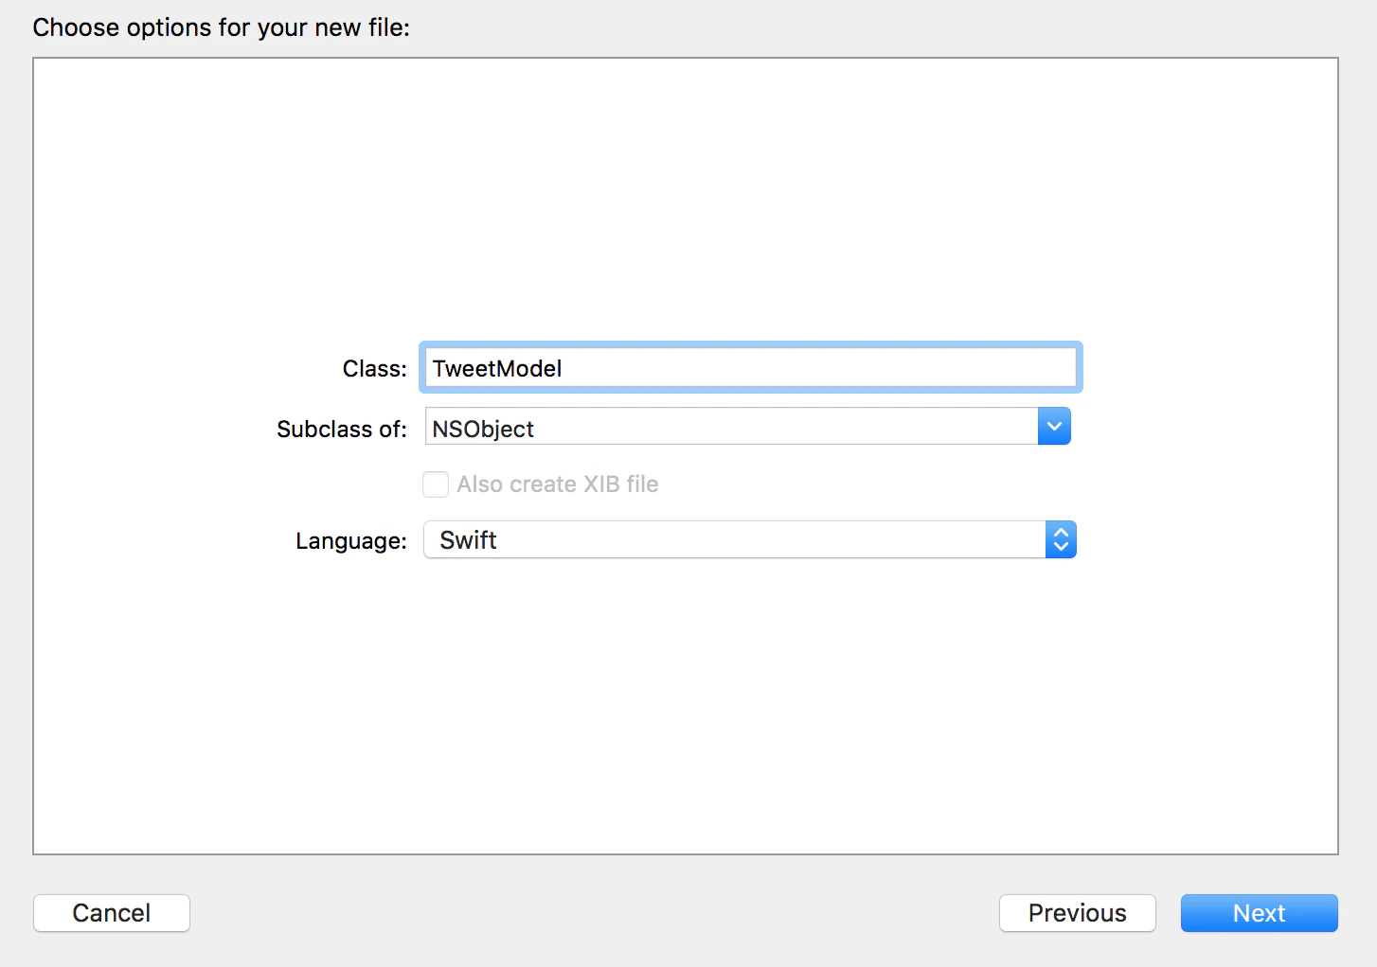The image size is (1377, 967).
Task: Click the gray space between Cancel and Previous
Action: click(x=595, y=913)
